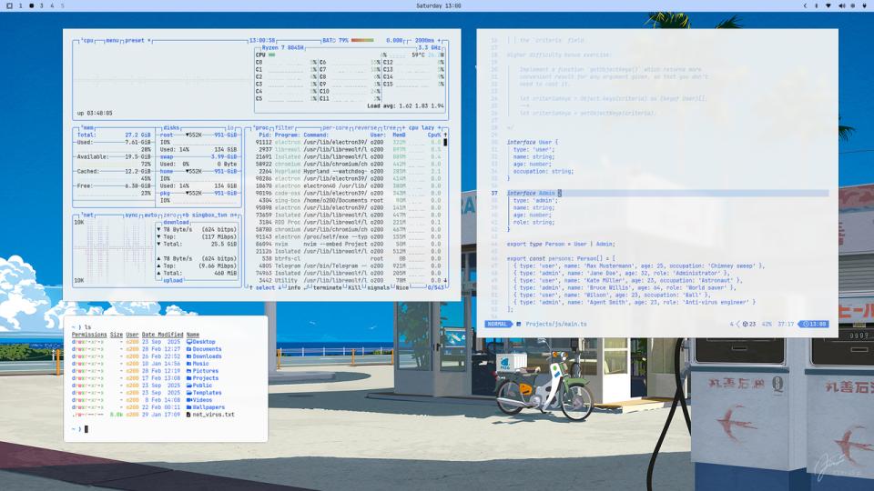Toggle per-core in the proc box

click(335, 127)
